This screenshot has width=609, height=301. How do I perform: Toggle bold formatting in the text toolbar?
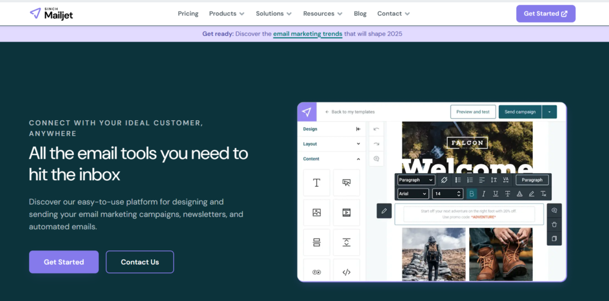coord(472,193)
